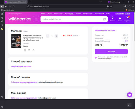Click the vacuum sealer product thumbnail
This screenshot has width=135, height=109.
pyautogui.click(x=16, y=41)
